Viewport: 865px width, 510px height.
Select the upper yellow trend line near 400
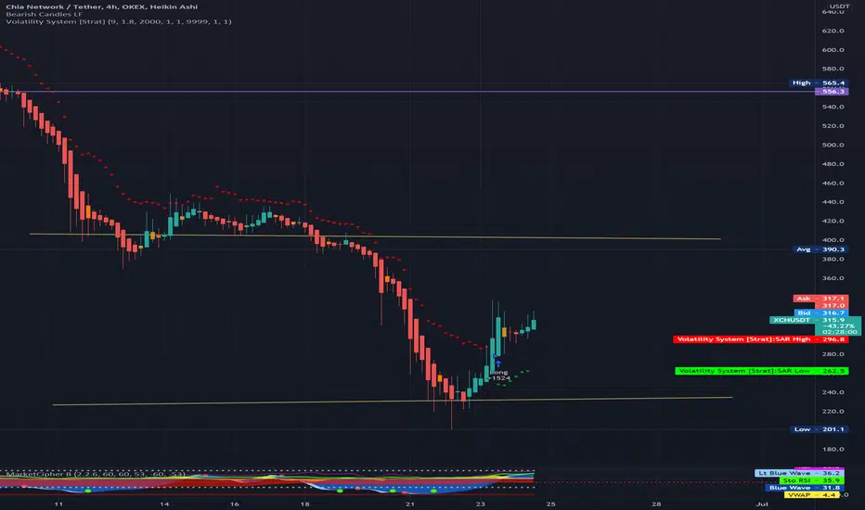pos(375,236)
